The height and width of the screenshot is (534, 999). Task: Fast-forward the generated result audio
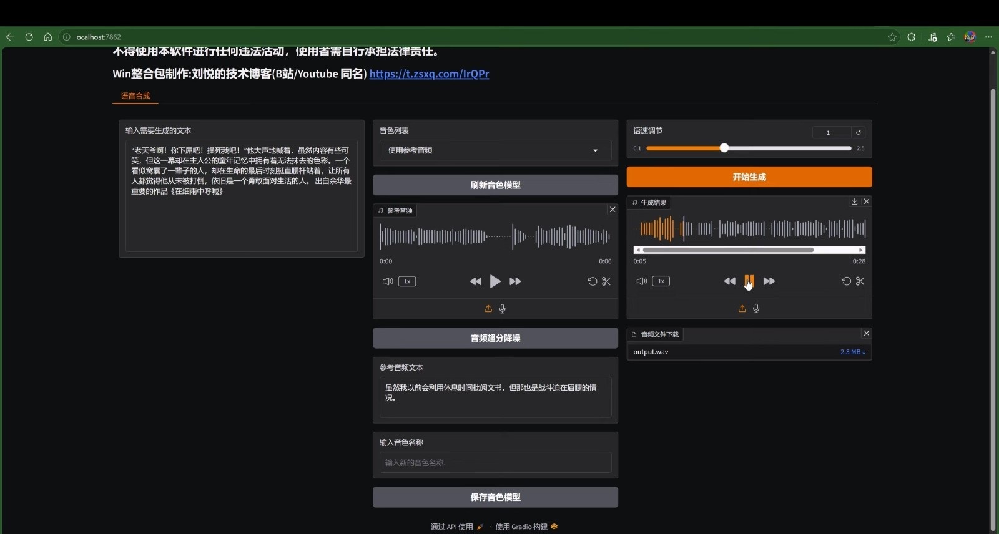click(769, 281)
